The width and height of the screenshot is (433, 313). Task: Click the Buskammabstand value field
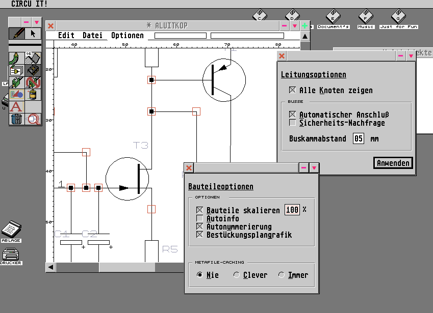359,138
